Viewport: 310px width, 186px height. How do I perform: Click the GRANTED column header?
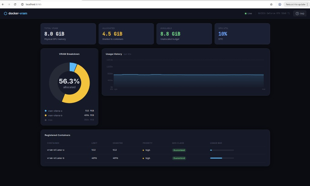[x=118, y=143]
